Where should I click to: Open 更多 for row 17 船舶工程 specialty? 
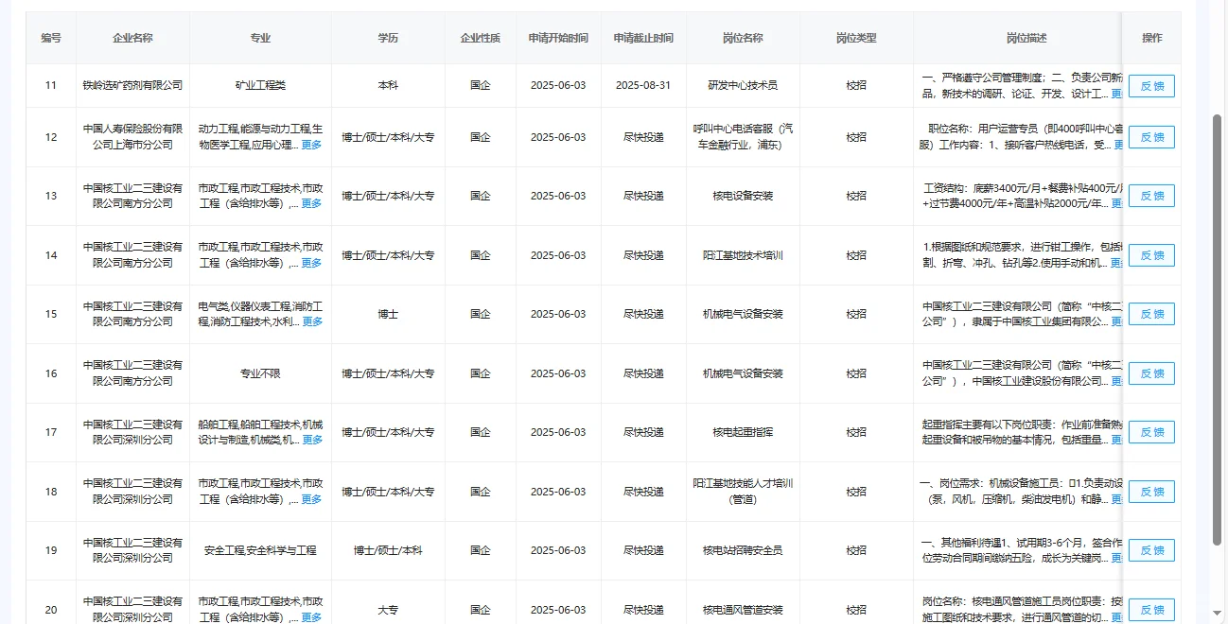(x=311, y=439)
